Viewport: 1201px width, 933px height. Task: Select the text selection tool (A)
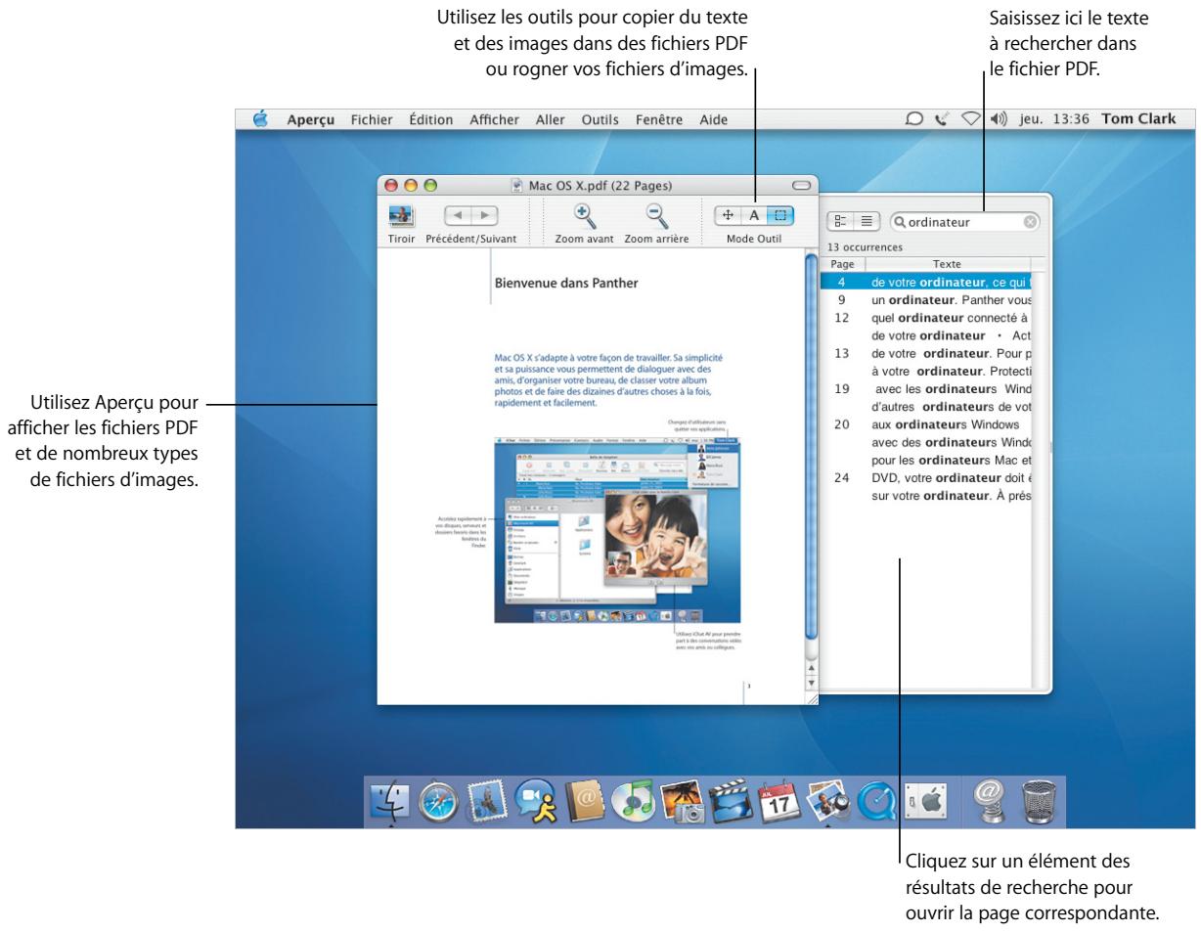click(754, 215)
